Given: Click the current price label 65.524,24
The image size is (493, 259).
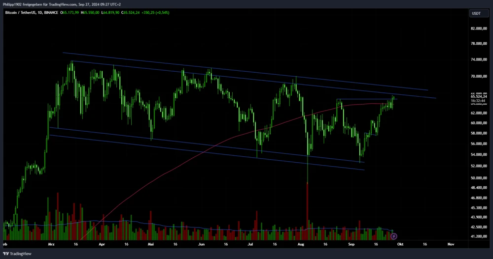Looking at the screenshot, I should (x=479, y=97).
